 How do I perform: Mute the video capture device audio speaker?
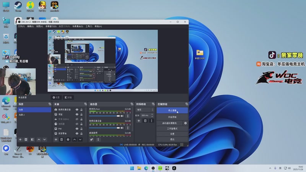(x=122, y=128)
